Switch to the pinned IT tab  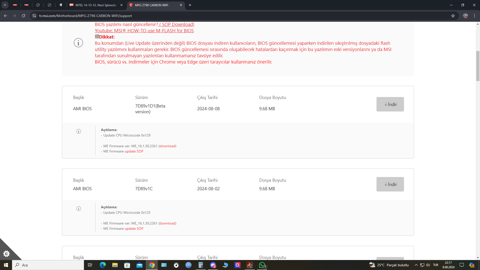click(61, 5)
